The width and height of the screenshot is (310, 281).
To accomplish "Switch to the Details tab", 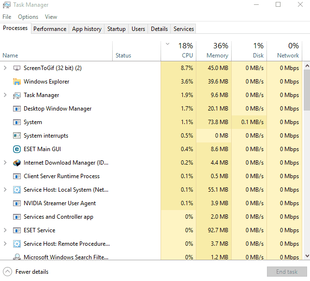I will pos(159,29).
